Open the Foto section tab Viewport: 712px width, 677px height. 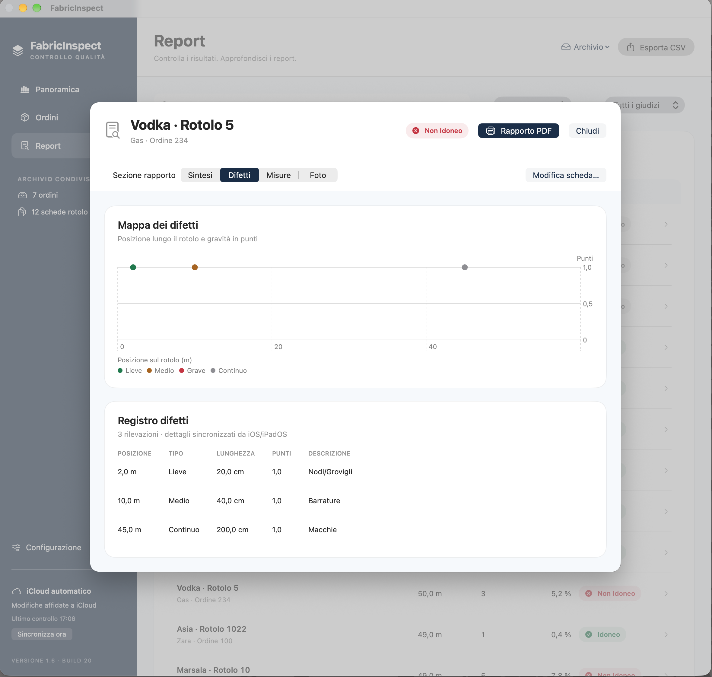coord(318,175)
